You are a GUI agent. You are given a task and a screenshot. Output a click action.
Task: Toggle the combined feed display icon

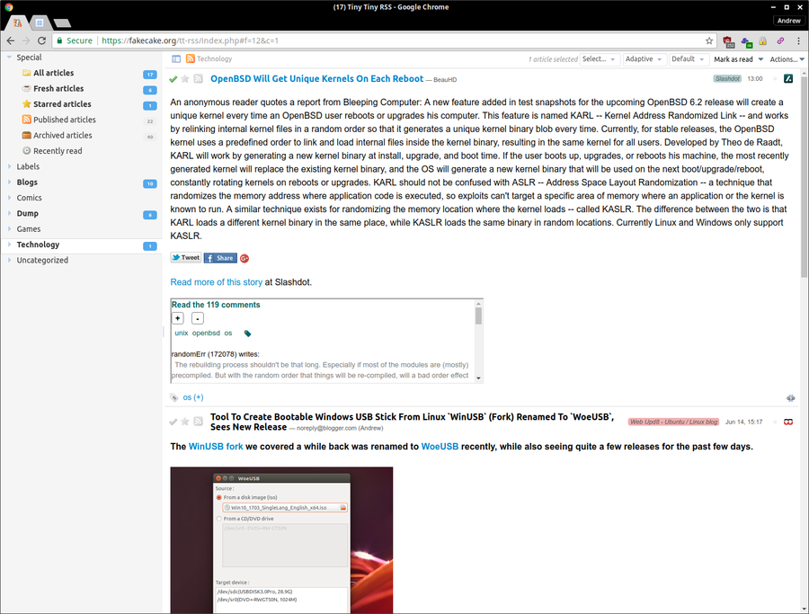[x=176, y=58]
